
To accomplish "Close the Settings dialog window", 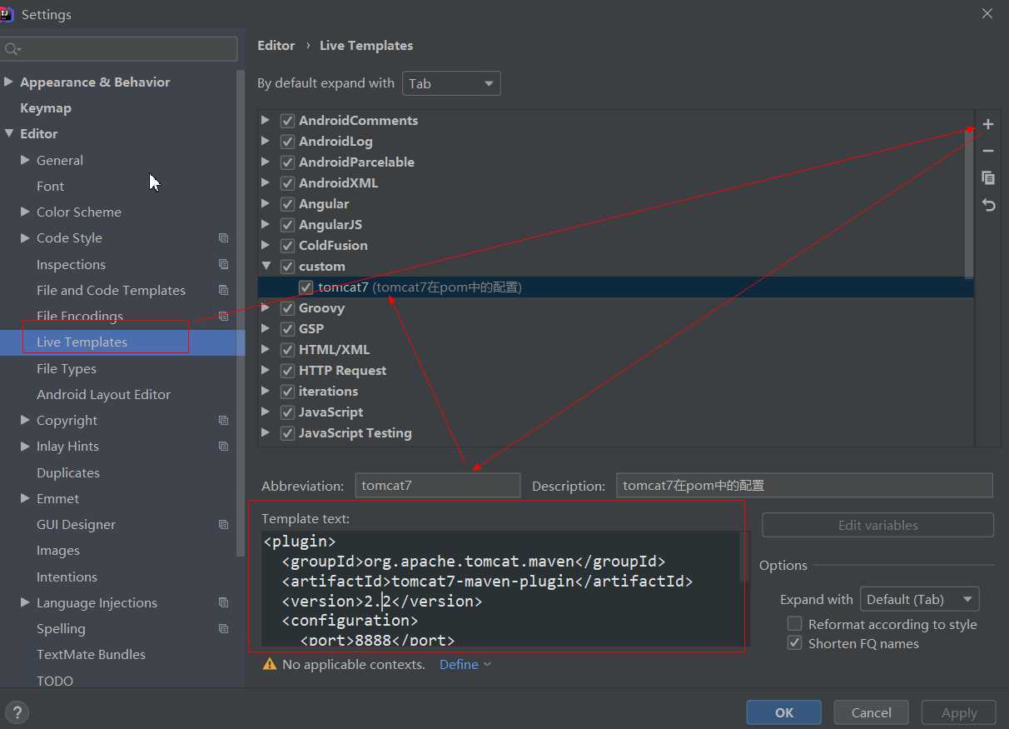I will pyautogui.click(x=987, y=14).
